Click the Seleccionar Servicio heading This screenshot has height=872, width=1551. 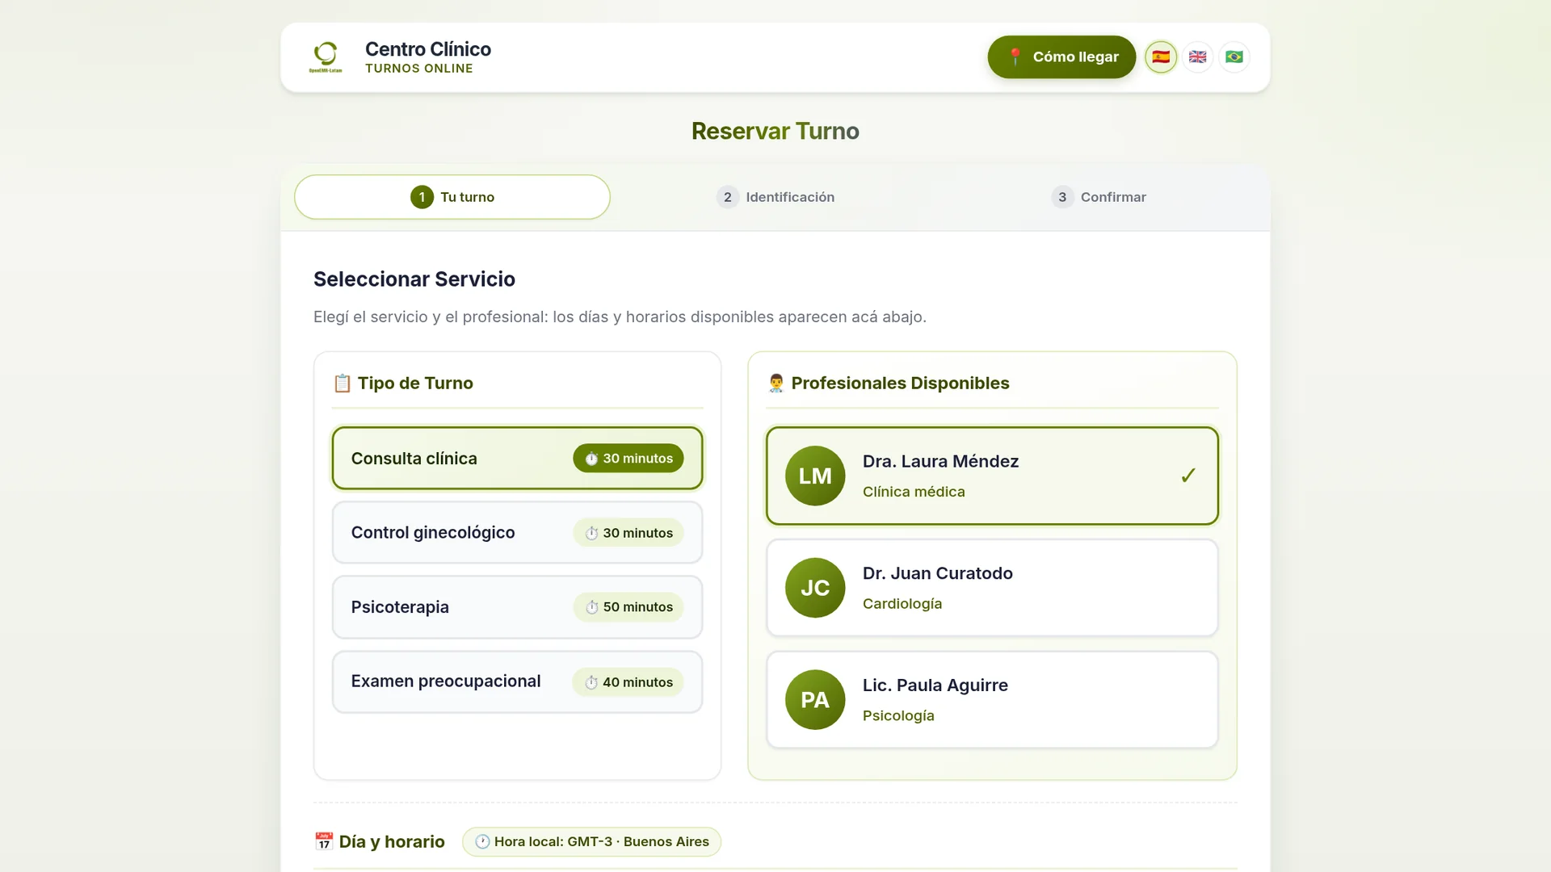pyautogui.click(x=414, y=279)
